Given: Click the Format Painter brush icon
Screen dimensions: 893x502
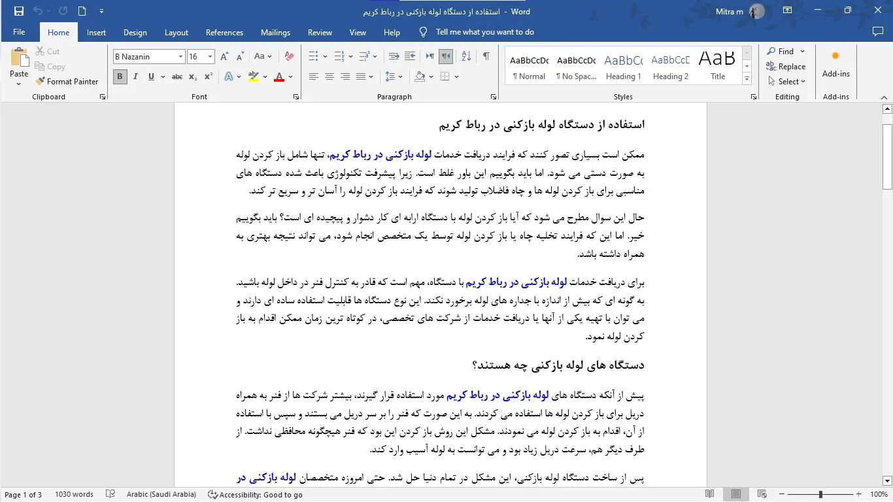Looking at the screenshot, I should tap(41, 82).
